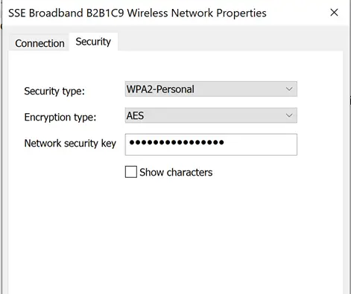Click the Show characters label text

tap(176, 172)
